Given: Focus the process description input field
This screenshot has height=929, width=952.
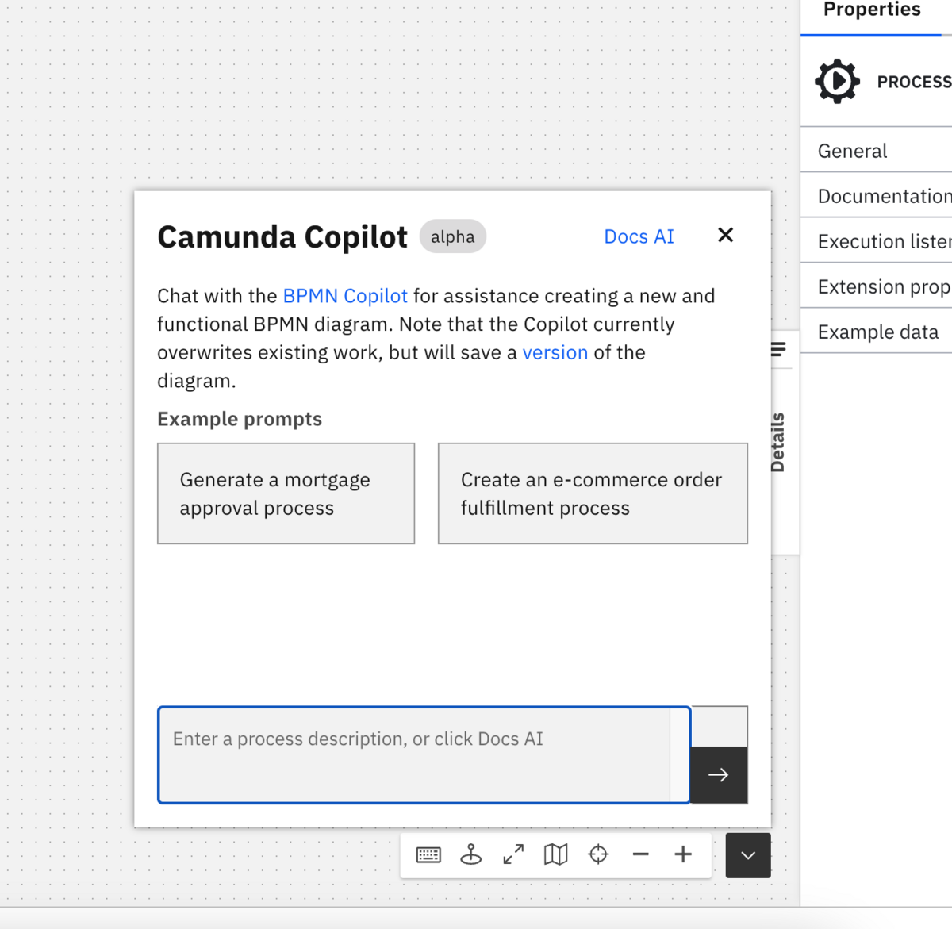Looking at the screenshot, I should [x=424, y=754].
